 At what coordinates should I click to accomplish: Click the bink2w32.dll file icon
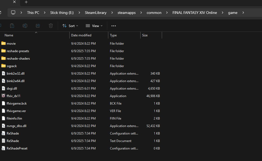[x=3, y=73]
